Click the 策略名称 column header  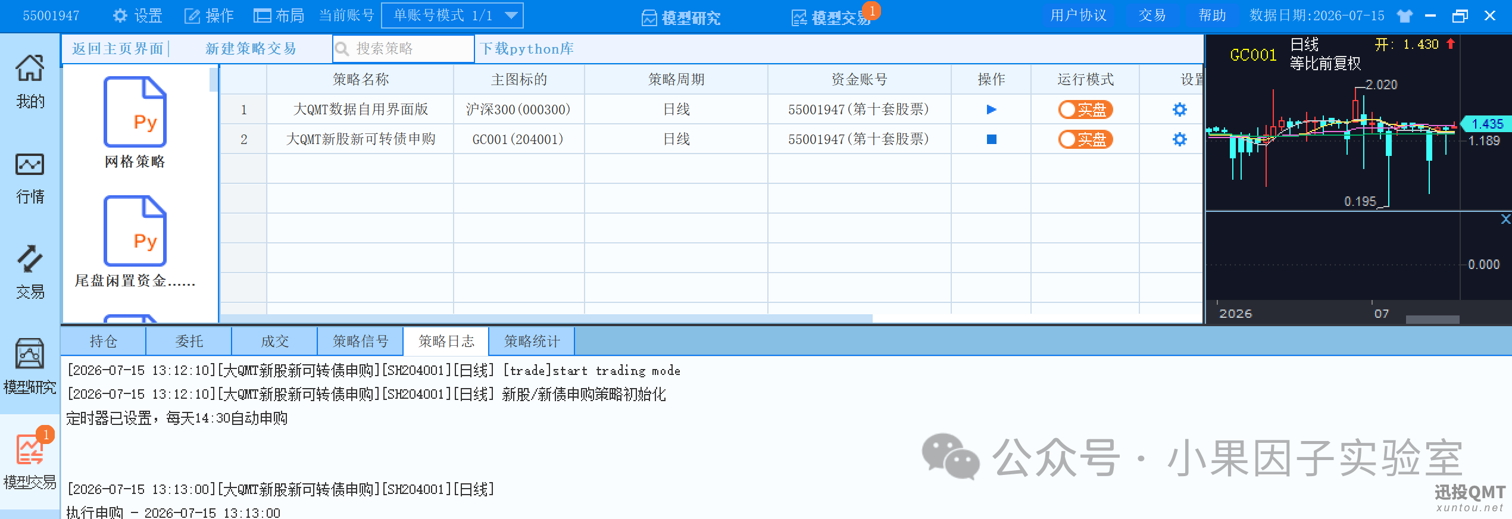(360, 79)
